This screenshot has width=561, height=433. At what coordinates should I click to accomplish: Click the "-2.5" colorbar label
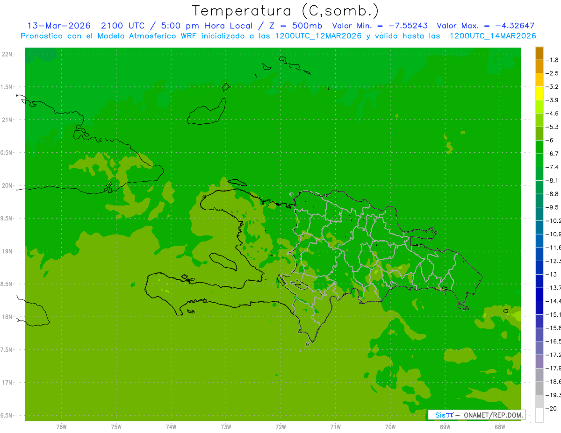click(553, 73)
